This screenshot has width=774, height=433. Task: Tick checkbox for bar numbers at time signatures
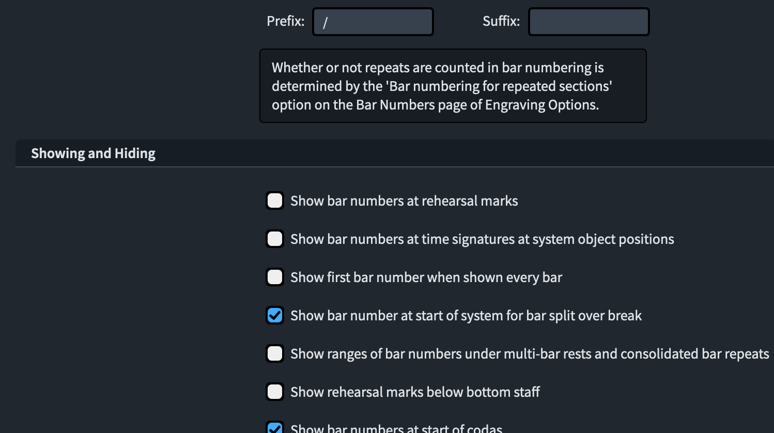275,239
